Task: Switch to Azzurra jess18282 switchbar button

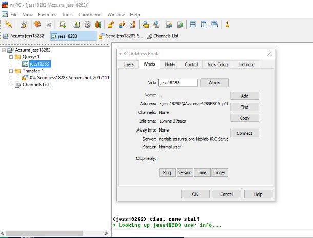Action: click(x=24, y=36)
